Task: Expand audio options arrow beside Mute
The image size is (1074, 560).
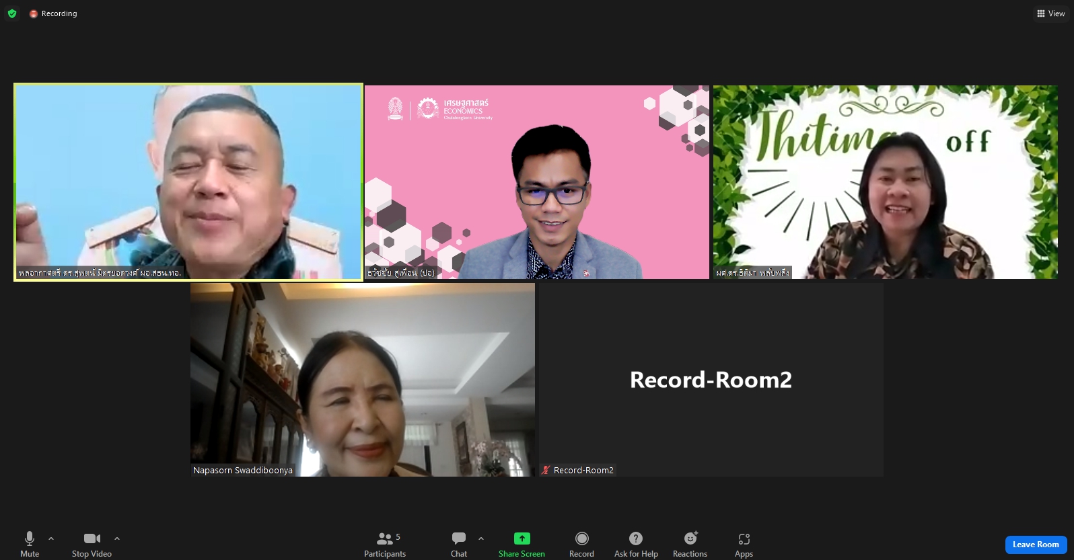Action: (51, 538)
